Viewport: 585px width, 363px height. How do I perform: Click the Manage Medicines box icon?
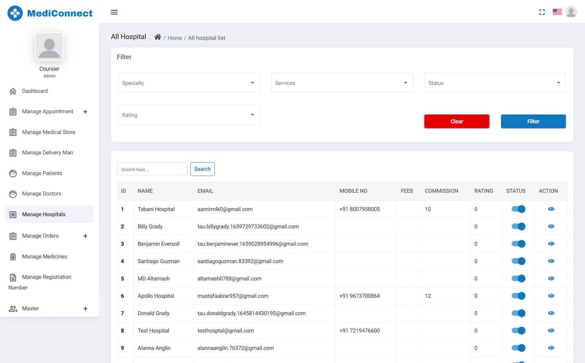[13, 256]
